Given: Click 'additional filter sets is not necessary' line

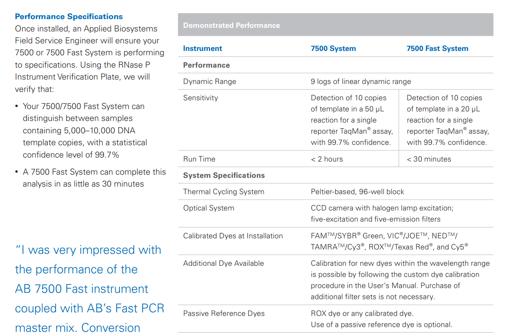Looking at the screenshot, I should [x=373, y=297].
